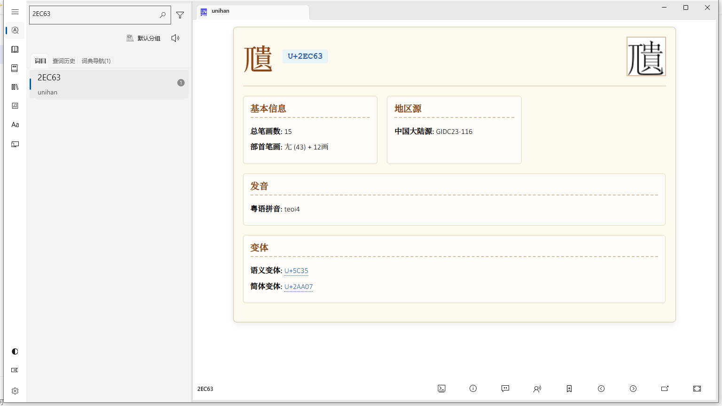This screenshot has height=406, width=722.
Task: Select the unihan content tab
Action: [x=253, y=11]
